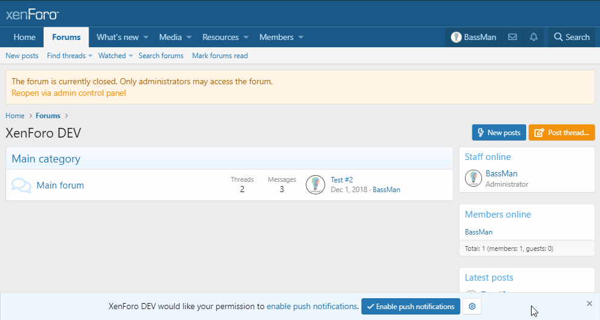
Task: Click the avatar beside Test #2 thread
Action: point(315,185)
